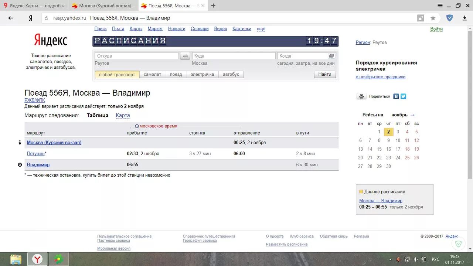Select 'поезд' transport filter
473x266 pixels.
click(176, 74)
